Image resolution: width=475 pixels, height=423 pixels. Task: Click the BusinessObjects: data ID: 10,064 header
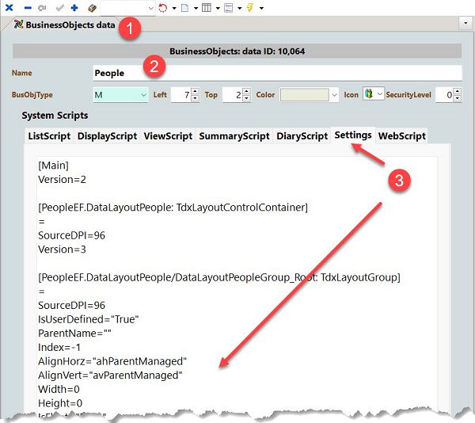[237, 51]
